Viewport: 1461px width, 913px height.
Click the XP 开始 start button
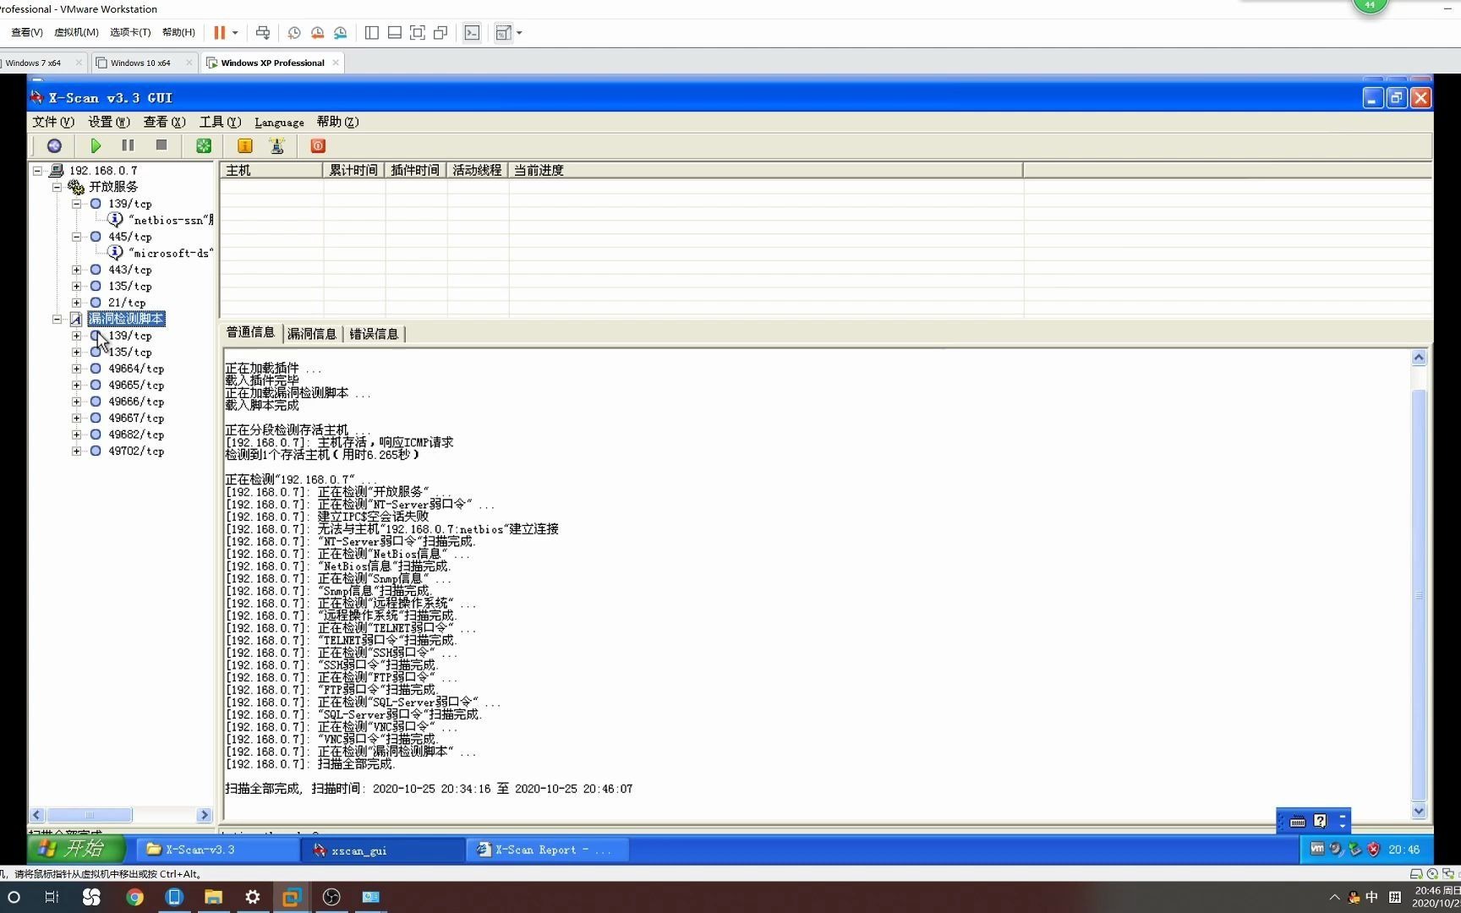[x=76, y=849]
